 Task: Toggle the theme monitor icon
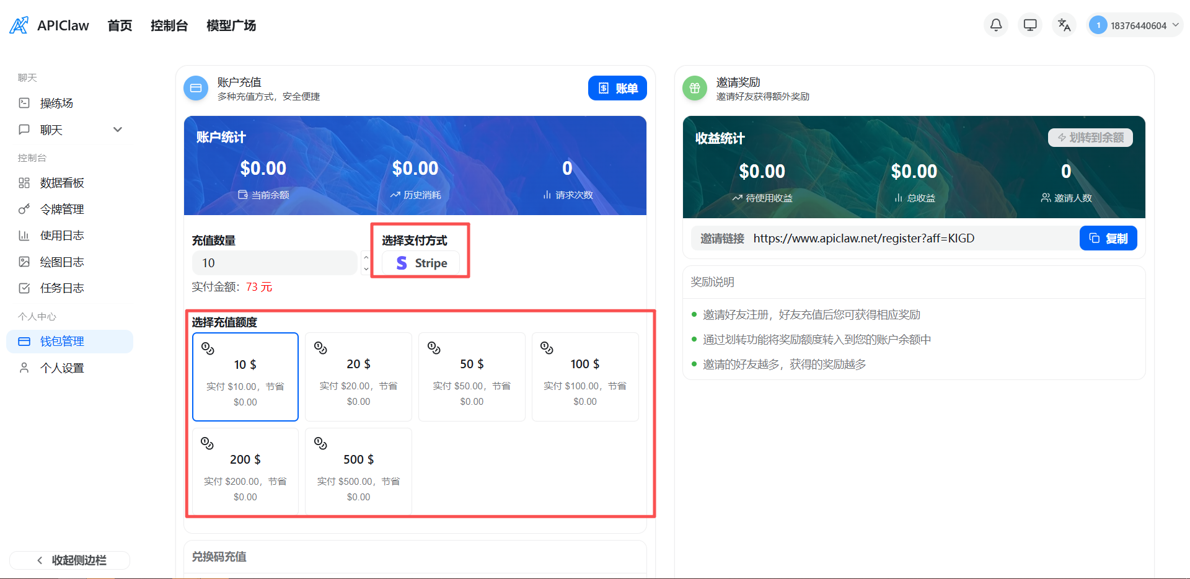tap(1030, 25)
